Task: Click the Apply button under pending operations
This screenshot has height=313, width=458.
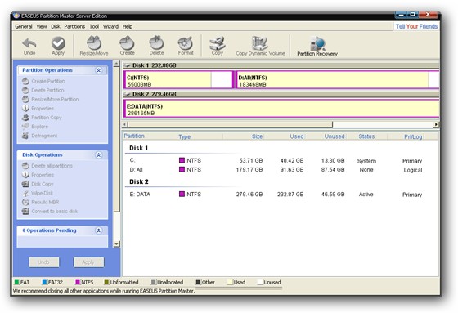Action: point(88,262)
